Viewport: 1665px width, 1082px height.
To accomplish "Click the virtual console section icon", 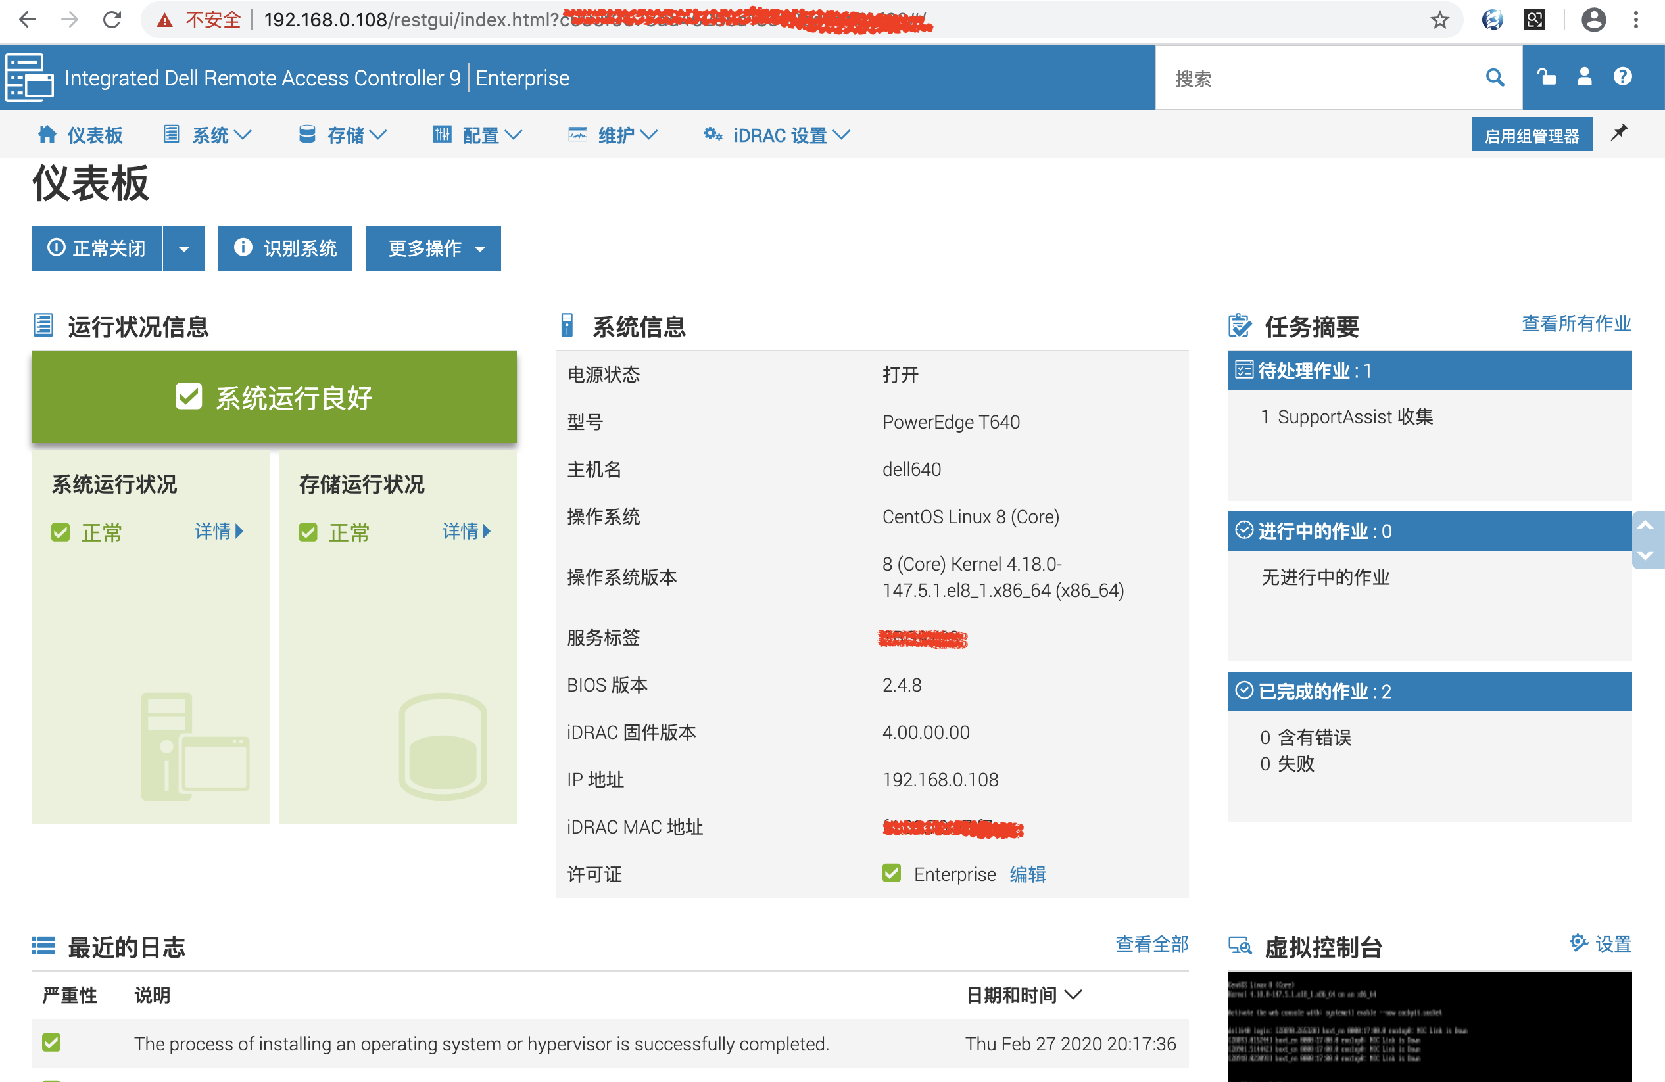I will pos(1240,946).
